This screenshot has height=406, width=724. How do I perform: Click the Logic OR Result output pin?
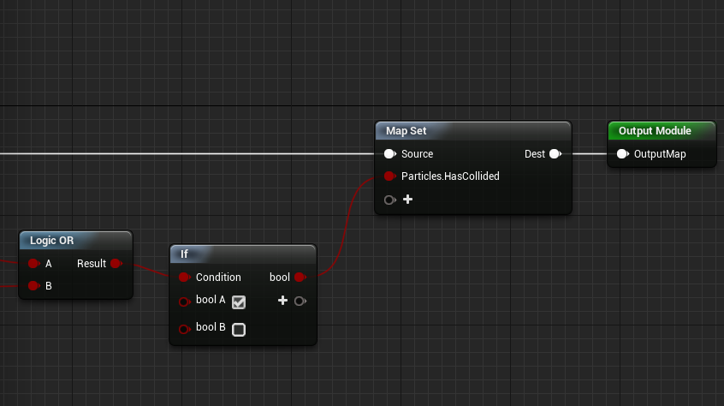click(x=116, y=264)
